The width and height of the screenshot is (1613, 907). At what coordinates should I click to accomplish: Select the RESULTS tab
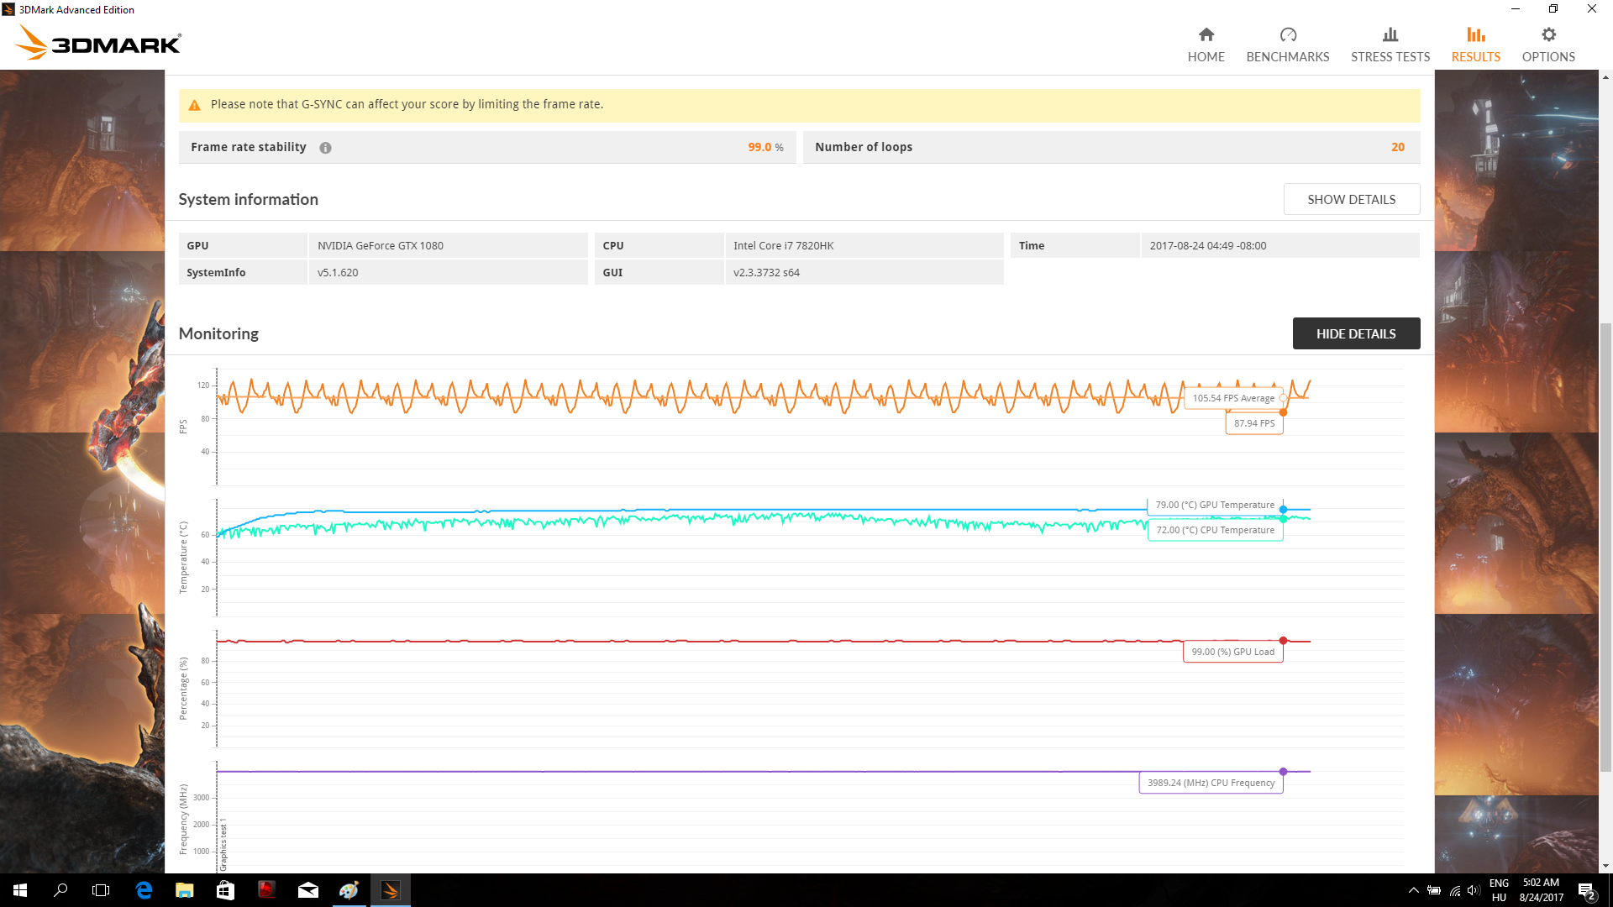click(x=1476, y=45)
